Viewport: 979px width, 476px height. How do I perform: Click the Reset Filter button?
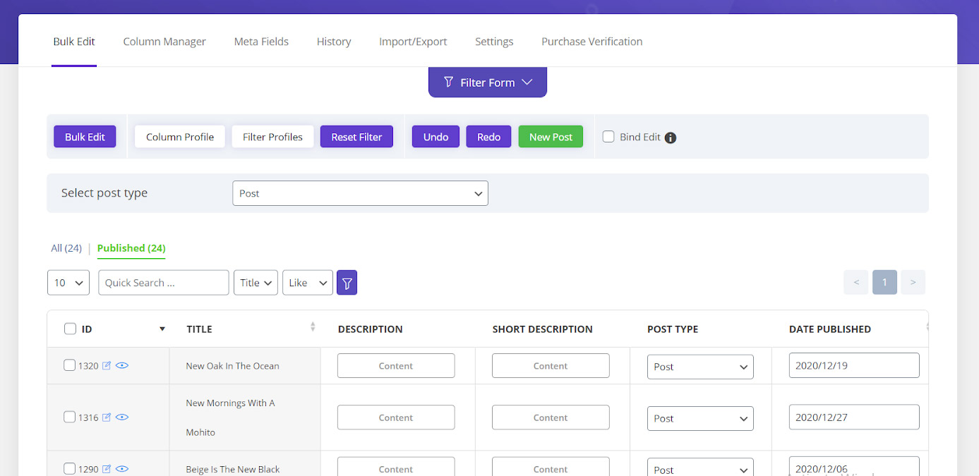click(x=356, y=137)
